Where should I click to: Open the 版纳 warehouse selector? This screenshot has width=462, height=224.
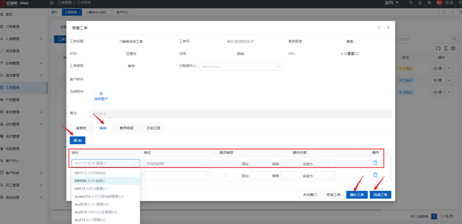coord(392,3)
